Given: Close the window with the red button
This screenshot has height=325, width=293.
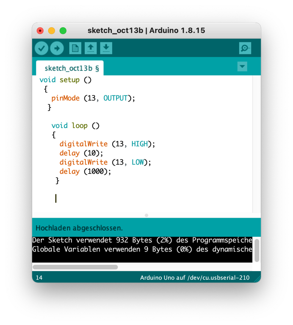Looking at the screenshot, I should tap(40, 31).
